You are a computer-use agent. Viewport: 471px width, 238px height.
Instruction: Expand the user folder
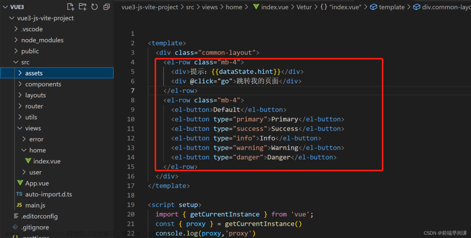(x=24, y=172)
